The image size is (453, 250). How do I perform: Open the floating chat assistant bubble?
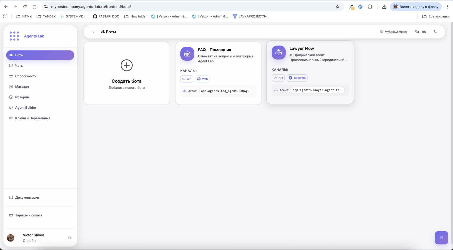(441, 238)
